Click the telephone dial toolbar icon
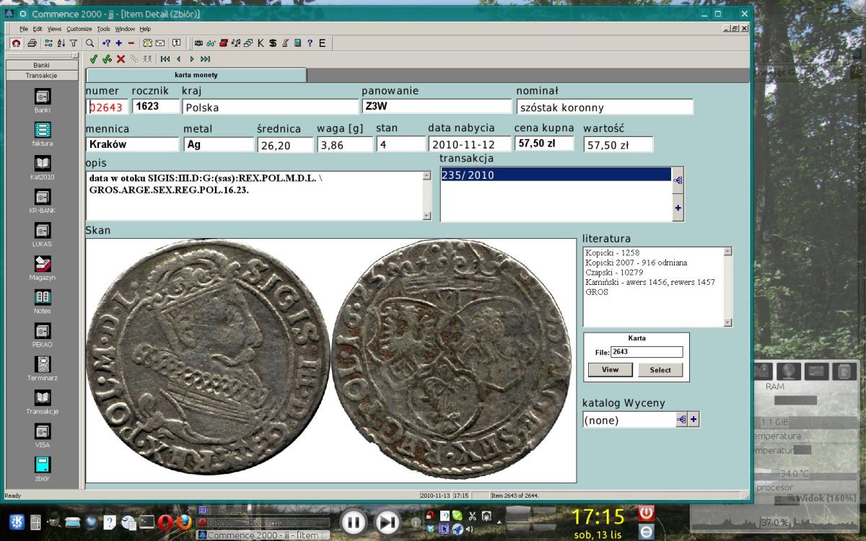This screenshot has width=866, height=541. tap(147, 43)
